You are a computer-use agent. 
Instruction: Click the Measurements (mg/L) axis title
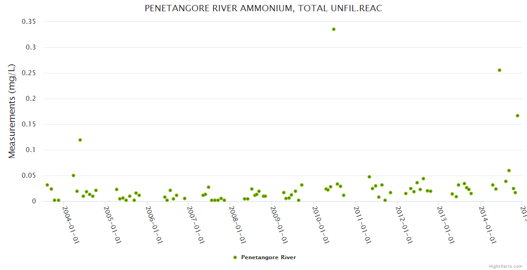pos(12,111)
